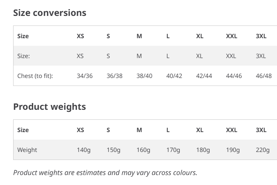Click the "Size conversions" heading

pyautogui.click(x=50, y=13)
